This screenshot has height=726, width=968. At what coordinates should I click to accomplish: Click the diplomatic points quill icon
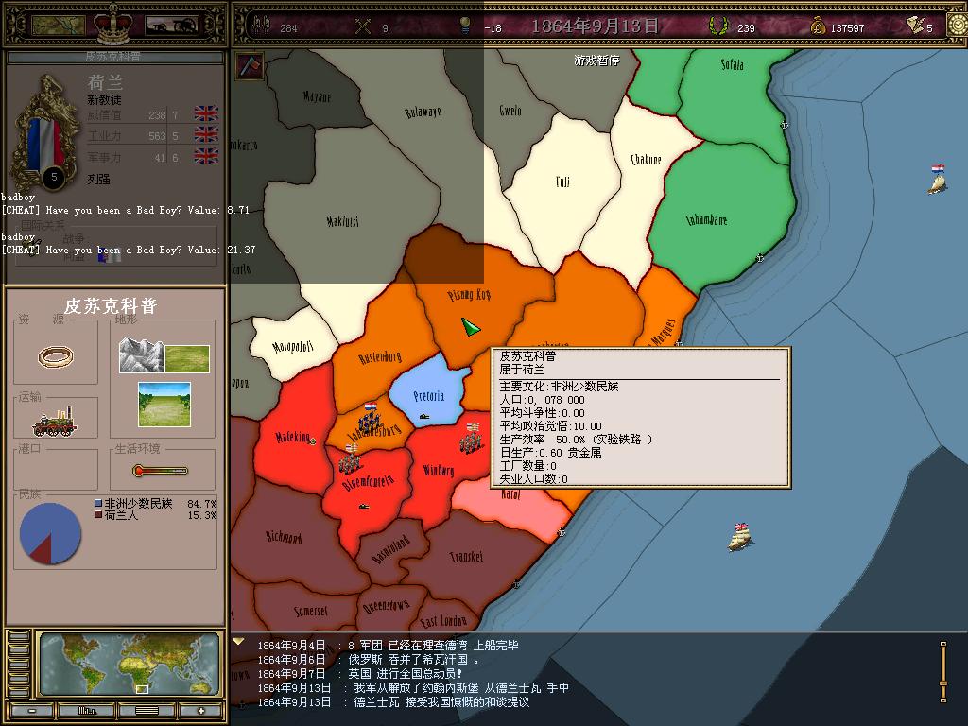[x=915, y=25]
